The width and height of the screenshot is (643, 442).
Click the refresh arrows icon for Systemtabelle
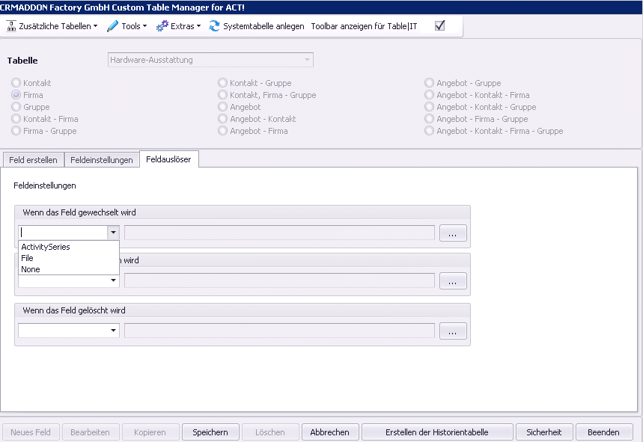pos(214,26)
